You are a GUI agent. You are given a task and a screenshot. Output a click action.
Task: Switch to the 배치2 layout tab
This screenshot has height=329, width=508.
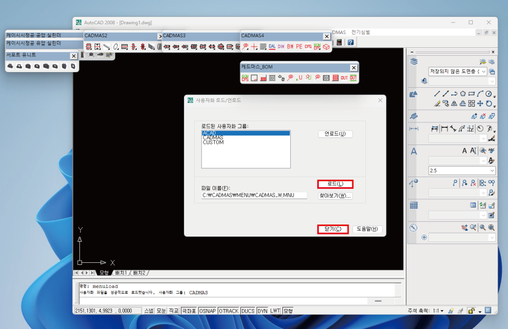click(139, 273)
